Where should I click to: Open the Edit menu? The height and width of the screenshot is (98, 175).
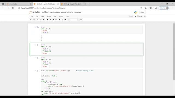click(x=37, y=16)
